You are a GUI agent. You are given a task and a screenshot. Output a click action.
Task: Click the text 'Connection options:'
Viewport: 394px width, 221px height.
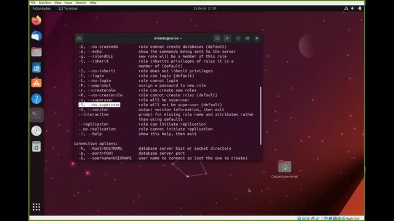[95, 144]
